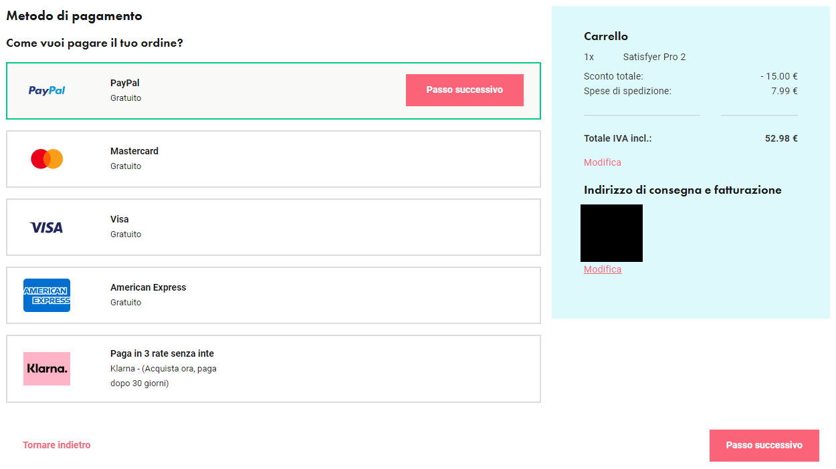Select American Express payment option label
The height and width of the screenshot is (469, 836).
coord(148,287)
